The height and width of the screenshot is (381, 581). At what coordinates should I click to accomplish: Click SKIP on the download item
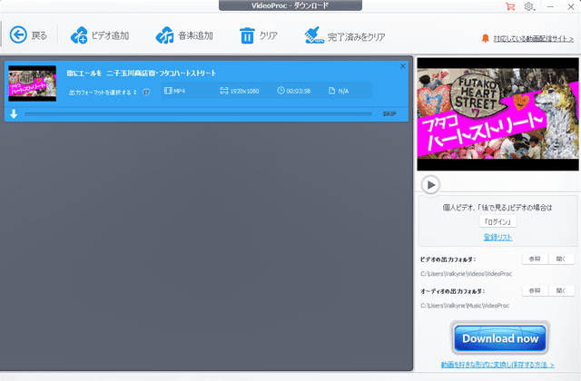[x=389, y=114]
